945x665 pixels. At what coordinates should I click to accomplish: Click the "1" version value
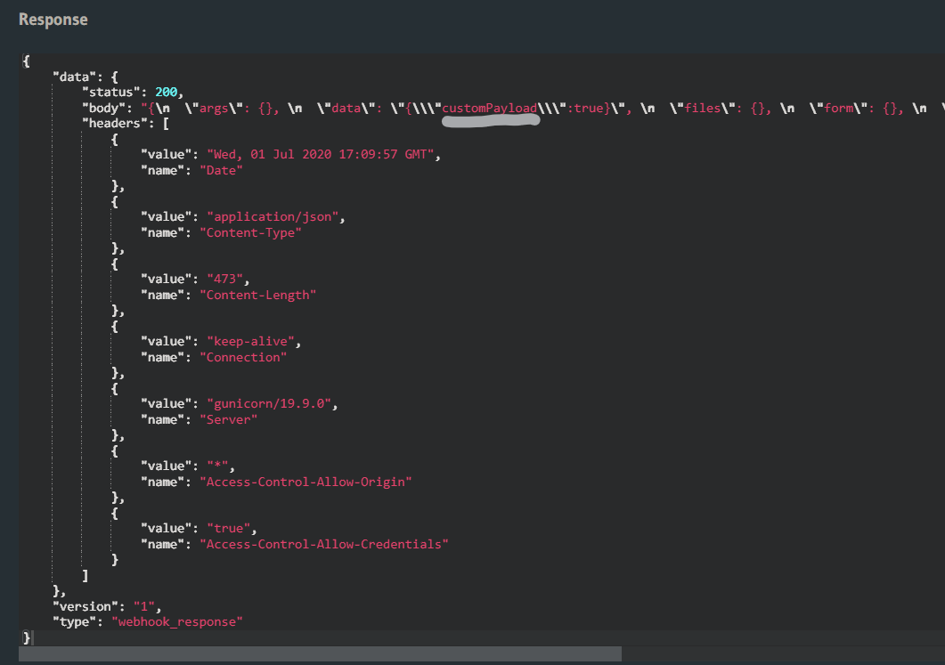click(144, 606)
